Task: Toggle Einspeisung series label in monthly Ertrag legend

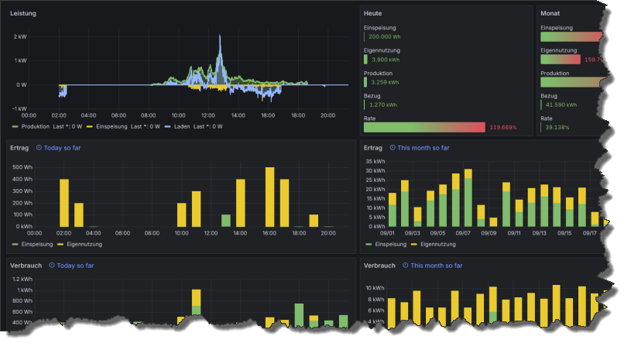Action: tap(390, 244)
